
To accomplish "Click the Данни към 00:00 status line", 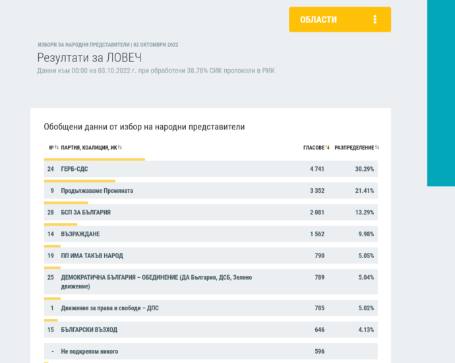I will [156, 71].
